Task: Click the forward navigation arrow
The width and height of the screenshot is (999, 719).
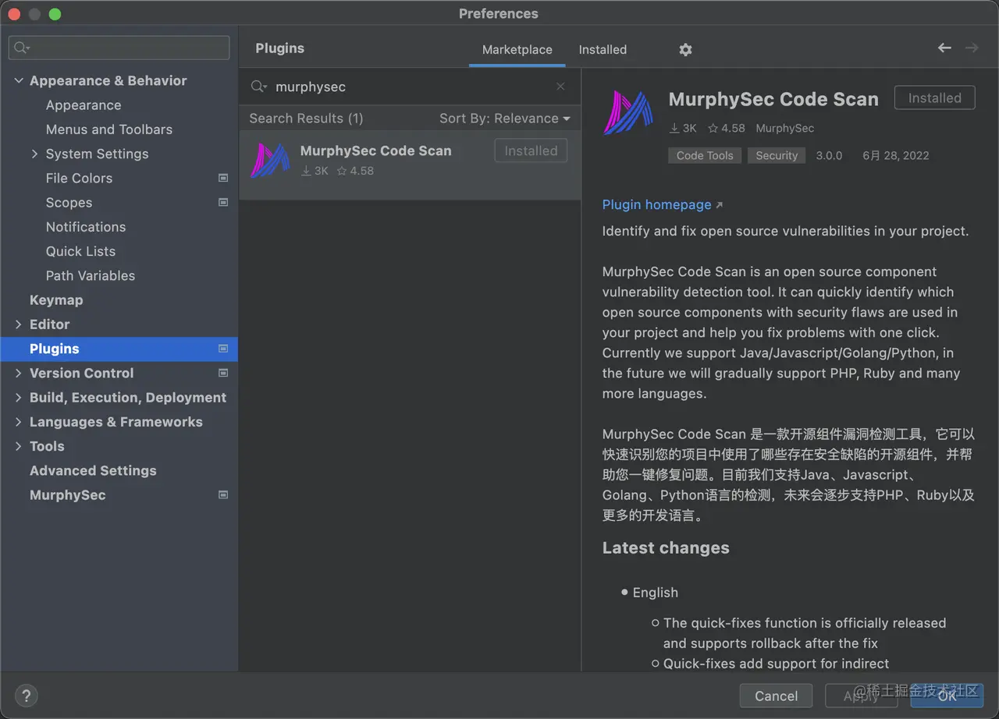Action: 972,48
